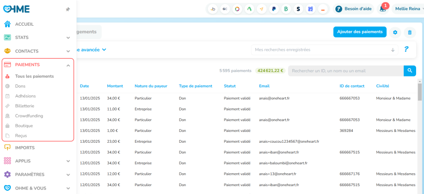
Task: Go to Dons in the sidebar
Action: [x=20, y=86]
